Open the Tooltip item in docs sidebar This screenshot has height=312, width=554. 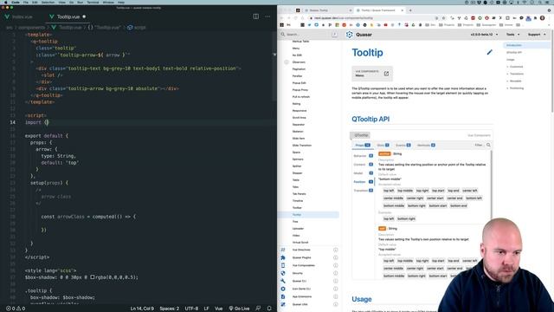(x=309, y=215)
